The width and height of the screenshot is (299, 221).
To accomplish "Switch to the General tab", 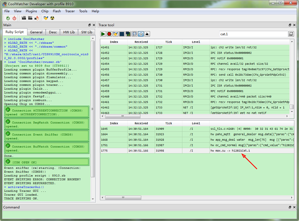I will pyautogui.click(x=36, y=32).
